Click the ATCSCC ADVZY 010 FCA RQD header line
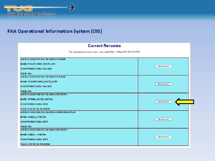Screen dimensions: 215x161 pyautogui.click(x=43, y=77)
